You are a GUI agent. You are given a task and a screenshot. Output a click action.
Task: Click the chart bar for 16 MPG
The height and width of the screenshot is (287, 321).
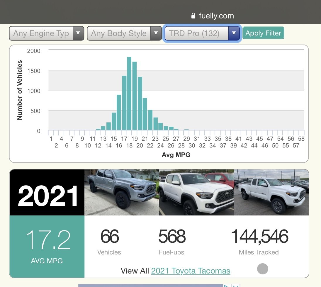coord(119,112)
